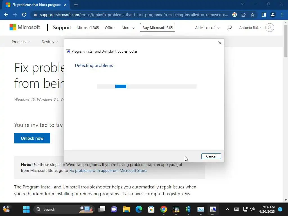Screen dimensions: 288x216
Task: Open the Office menu item
Action: [x=110, y=28]
